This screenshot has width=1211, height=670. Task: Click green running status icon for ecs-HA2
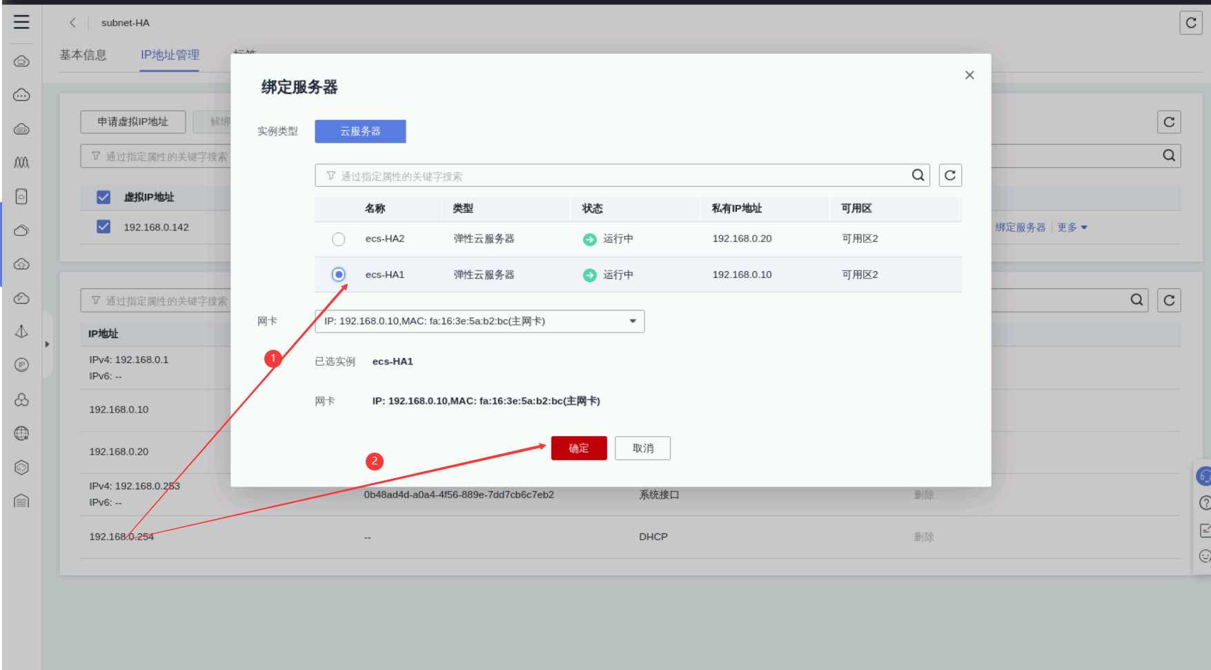pos(589,239)
